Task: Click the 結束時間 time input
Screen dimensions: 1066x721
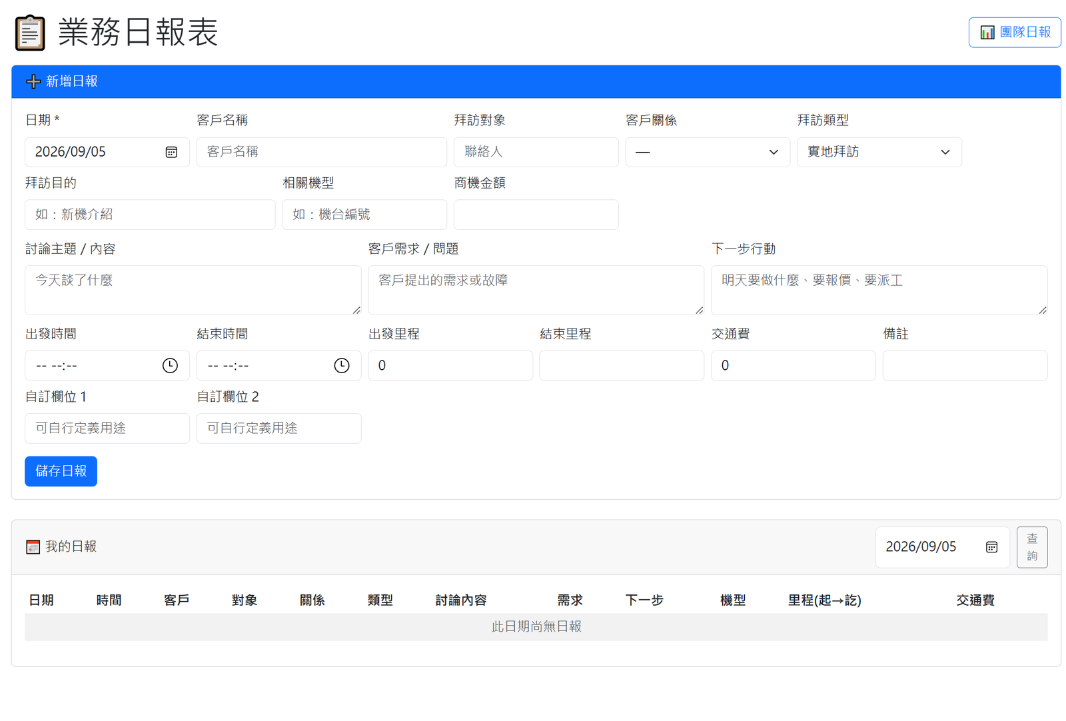Action: pos(279,366)
